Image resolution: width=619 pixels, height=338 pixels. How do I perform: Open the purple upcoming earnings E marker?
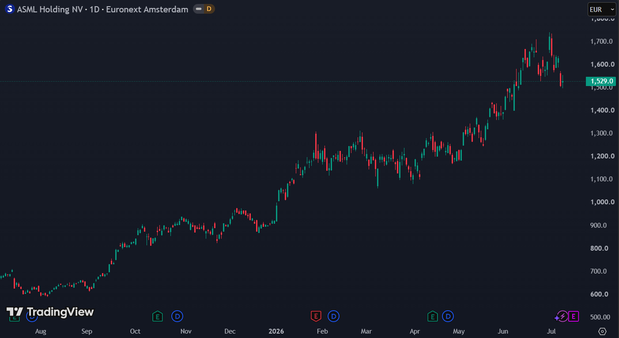click(x=573, y=316)
